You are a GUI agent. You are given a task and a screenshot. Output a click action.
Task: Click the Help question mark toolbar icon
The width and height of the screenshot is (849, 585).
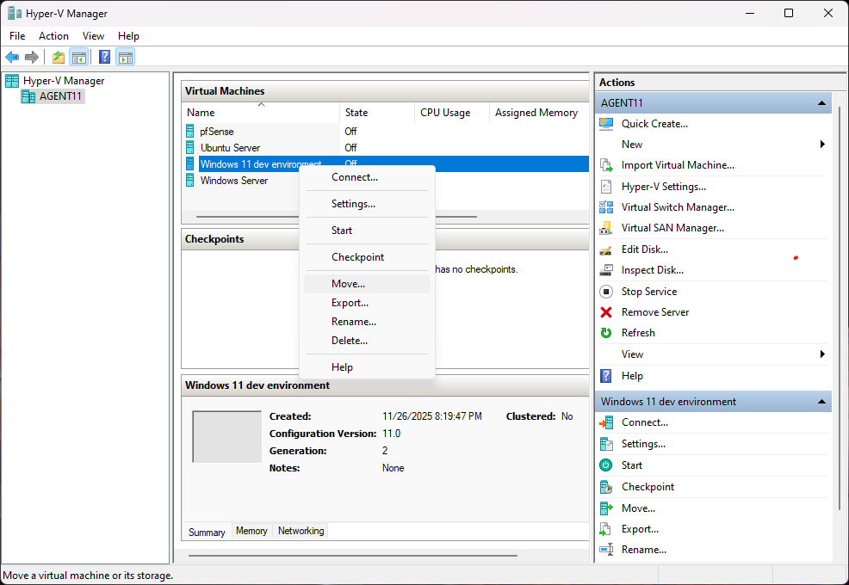(104, 58)
